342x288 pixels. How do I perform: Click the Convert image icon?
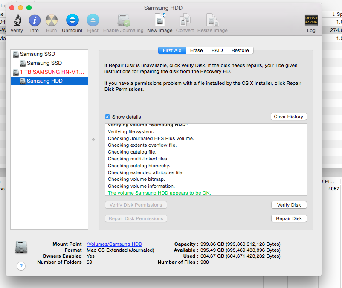185,20
